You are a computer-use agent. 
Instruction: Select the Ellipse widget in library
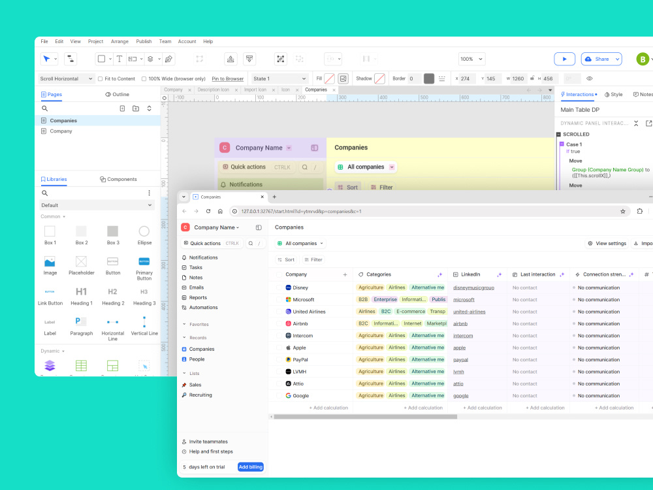144,235
